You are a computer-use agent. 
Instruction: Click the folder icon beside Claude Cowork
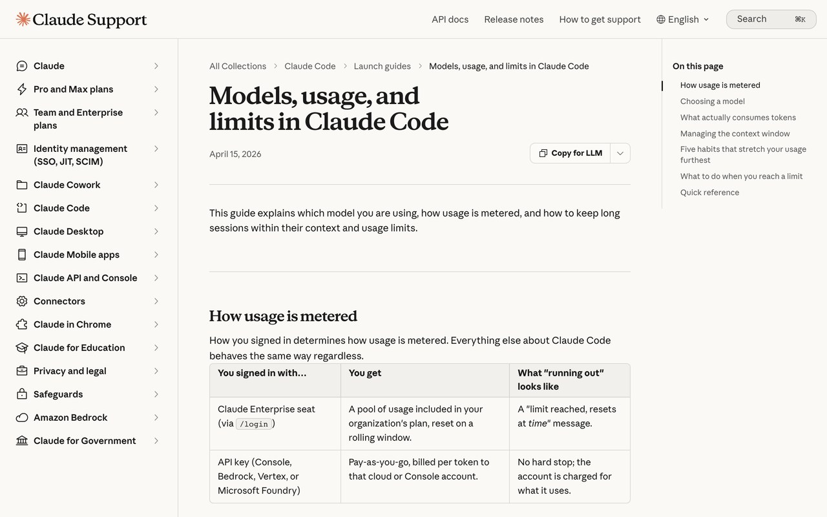coord(22,185)
